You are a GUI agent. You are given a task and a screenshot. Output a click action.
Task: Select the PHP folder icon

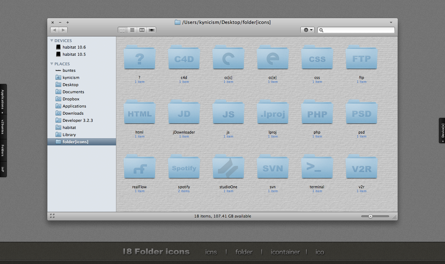click(317, 112)
